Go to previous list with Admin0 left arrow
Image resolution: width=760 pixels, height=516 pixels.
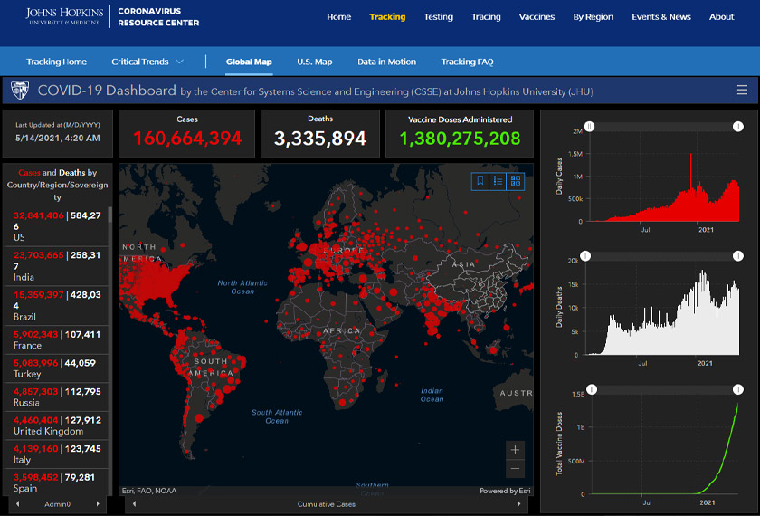(x=18, y=503)
